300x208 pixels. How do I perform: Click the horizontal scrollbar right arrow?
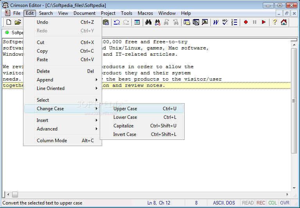(x=287, y=194)
